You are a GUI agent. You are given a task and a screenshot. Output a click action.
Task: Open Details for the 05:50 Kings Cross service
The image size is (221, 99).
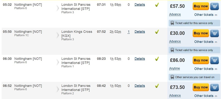click(x=140, y=32)
